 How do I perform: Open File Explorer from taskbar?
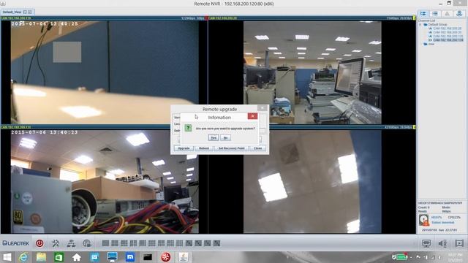tap(41, 257)
